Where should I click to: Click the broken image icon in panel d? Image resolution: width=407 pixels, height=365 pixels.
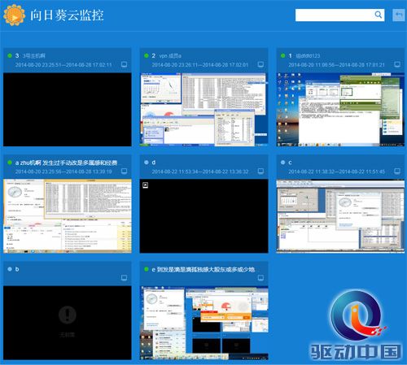pyautogui.click(x=146, y=185)
